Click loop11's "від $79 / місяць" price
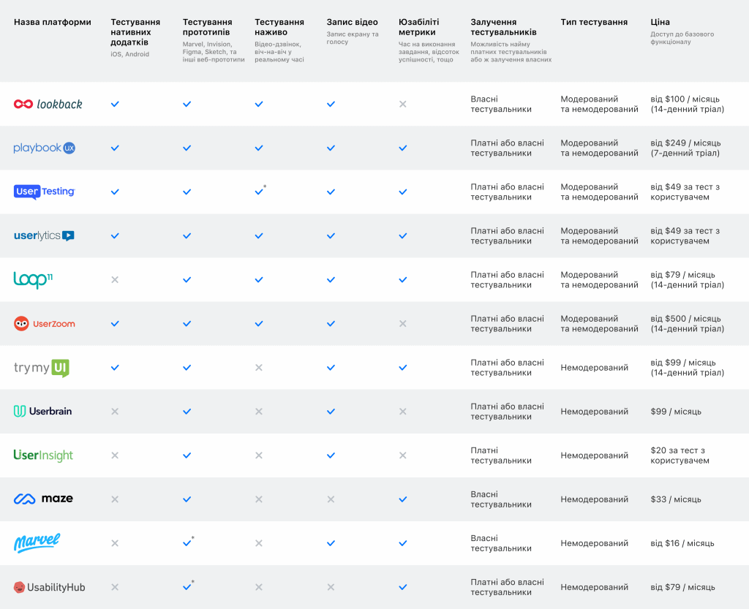Image resolution: width=749 pixels, height=609 pixels. click(682, 274)
